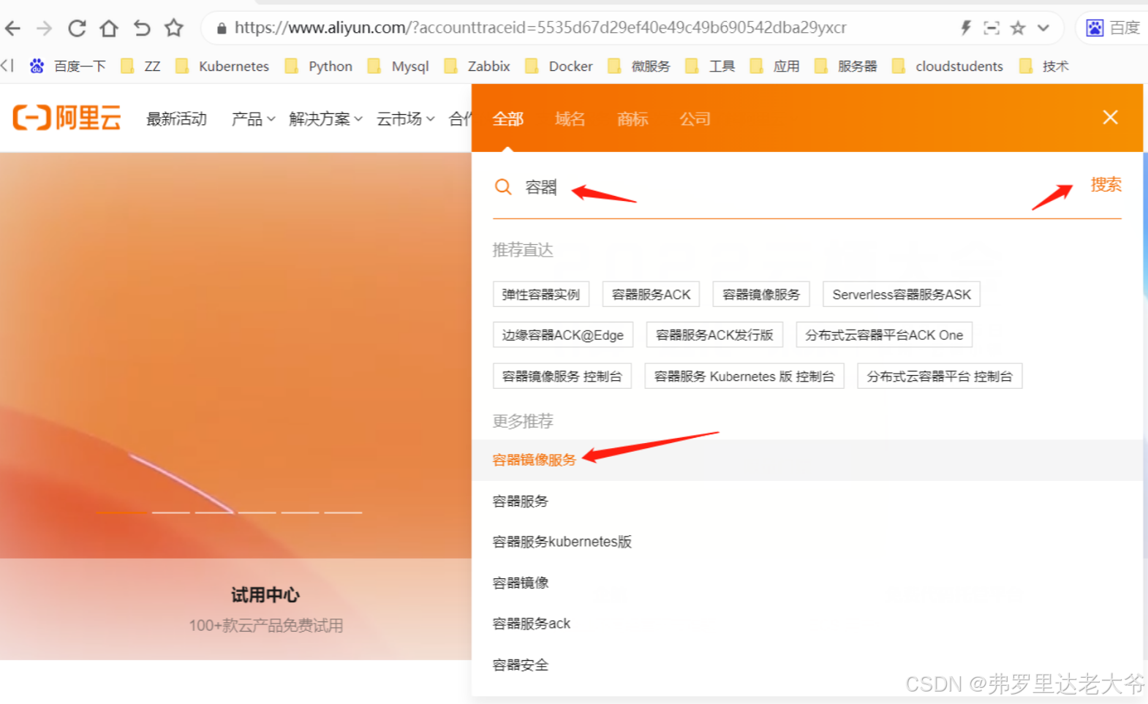Choose the 容器服务ACK发行版 tag
This screenshot has width=1148, height=704.
click(x=714, y=335)
